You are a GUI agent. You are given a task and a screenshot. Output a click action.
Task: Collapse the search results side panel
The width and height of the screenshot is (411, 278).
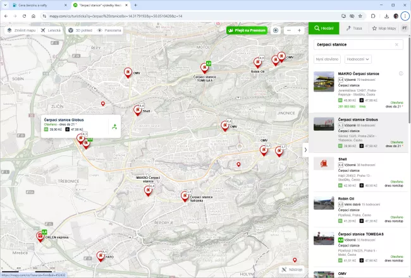305,150
